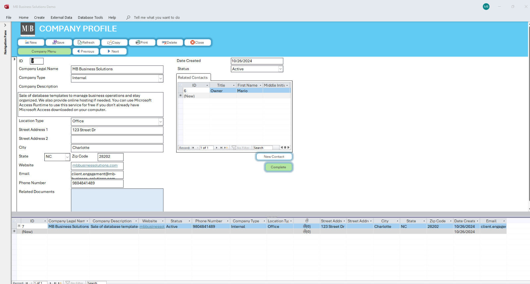Screen dimensions: 530x284
Task: Go to the Next company record
Action: click(113, 51)
